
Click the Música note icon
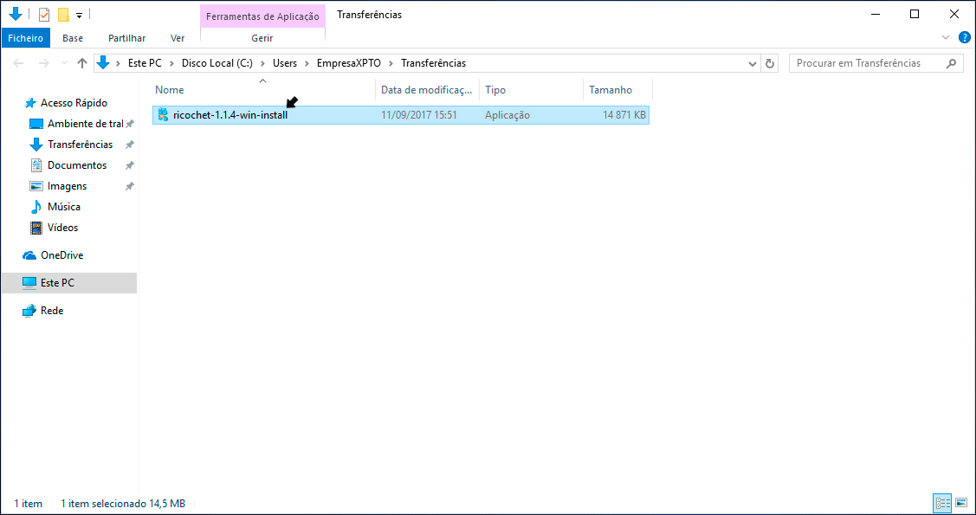point(36,207)
